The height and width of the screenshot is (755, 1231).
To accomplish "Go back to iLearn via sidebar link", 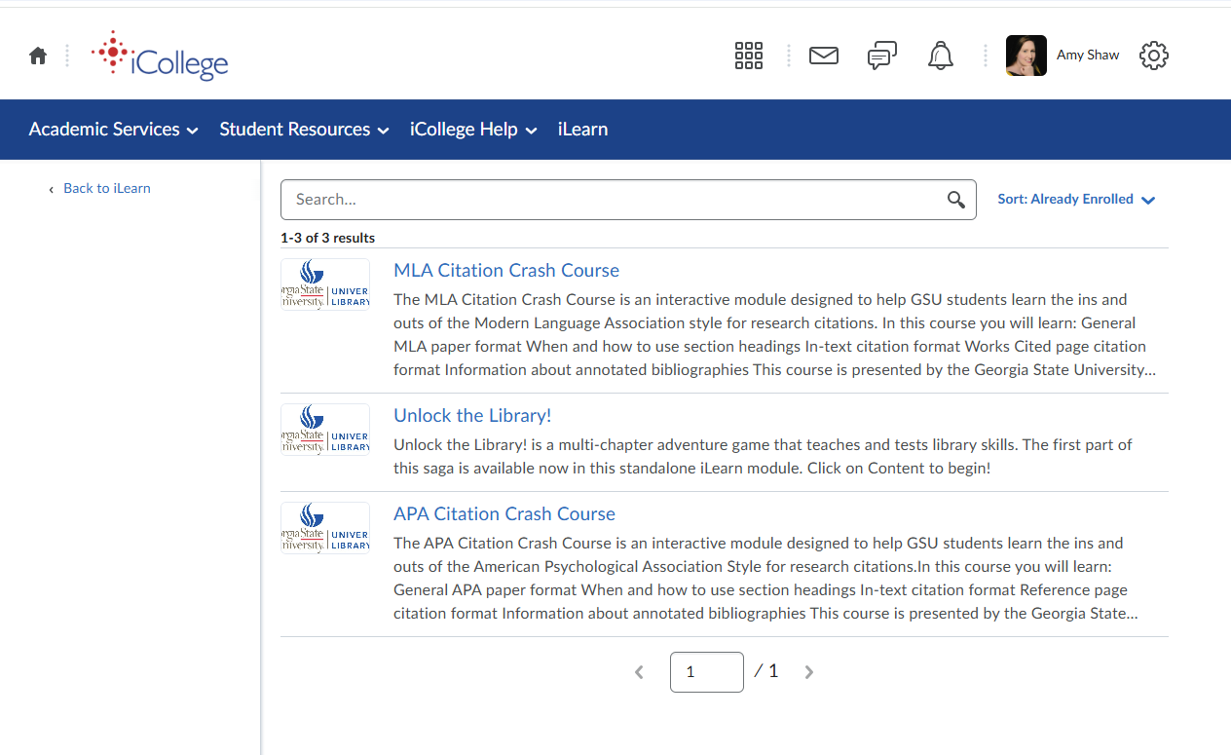I will pos(106,189).
